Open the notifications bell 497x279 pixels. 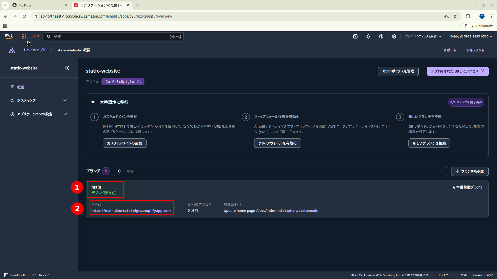click(368, 36)
